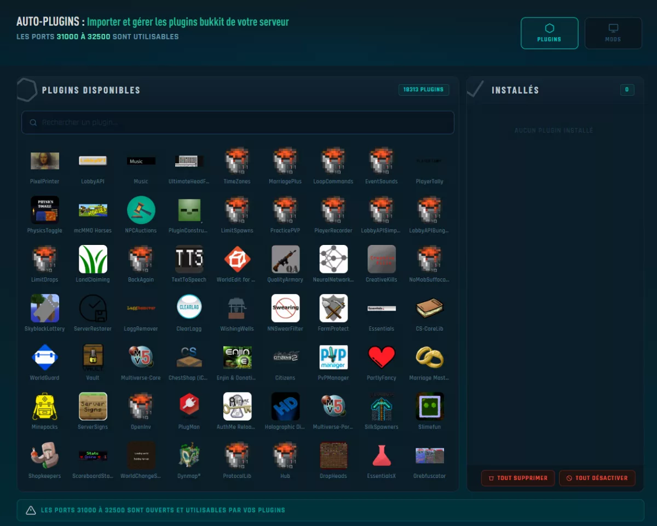
Task: Select the DropHeads plugin icon
Action: point(334,456)
